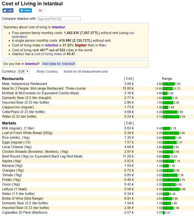Click range bar for Beef Round (1kg)

click(166, 157)
